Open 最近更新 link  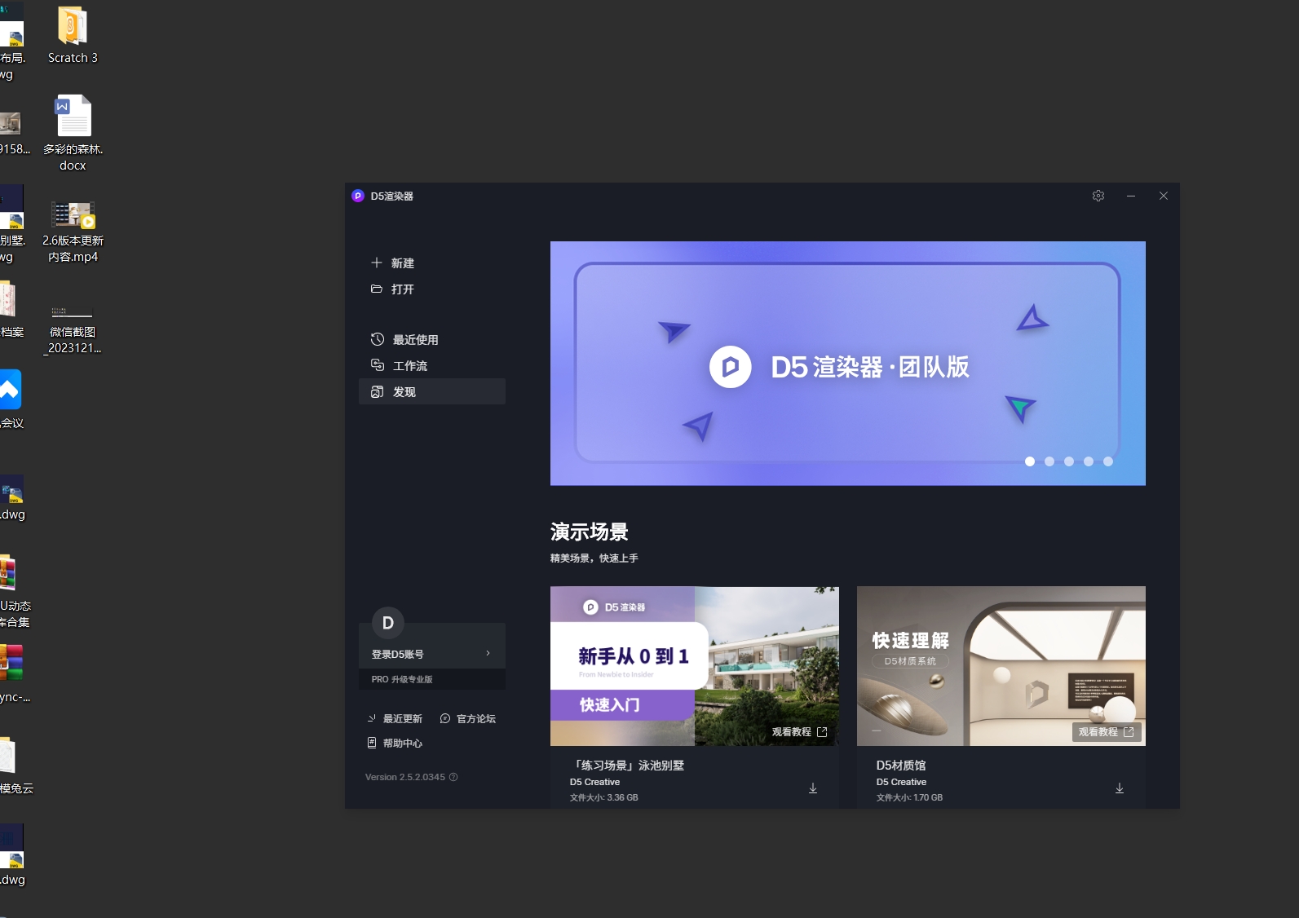[403, 718]
